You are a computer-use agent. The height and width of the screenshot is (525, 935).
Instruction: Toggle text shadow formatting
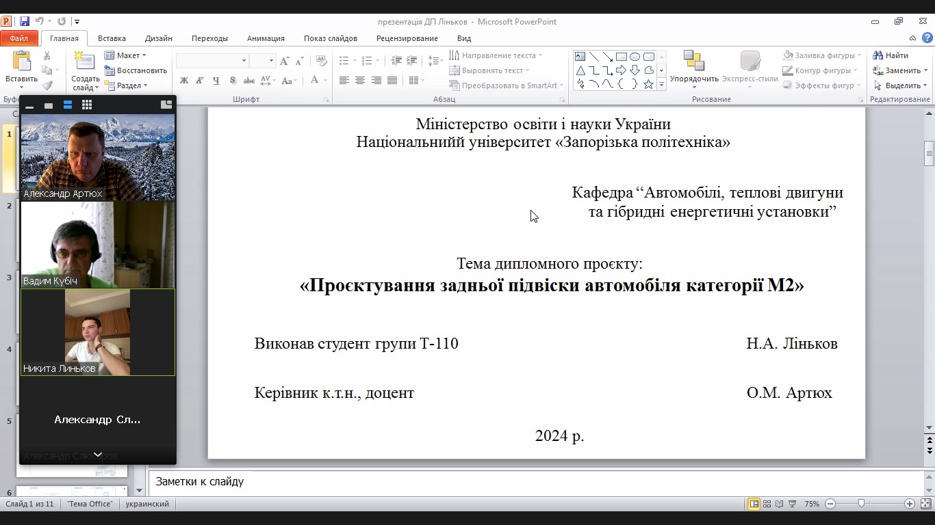point(233,80)
